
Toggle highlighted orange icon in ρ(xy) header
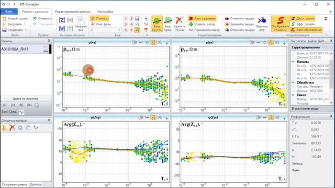[153, 43]
